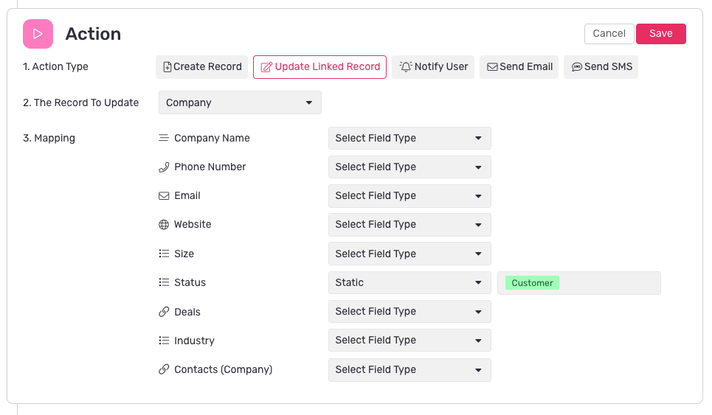
Task: Choose the Create Record action type
Action: (201, 66)
